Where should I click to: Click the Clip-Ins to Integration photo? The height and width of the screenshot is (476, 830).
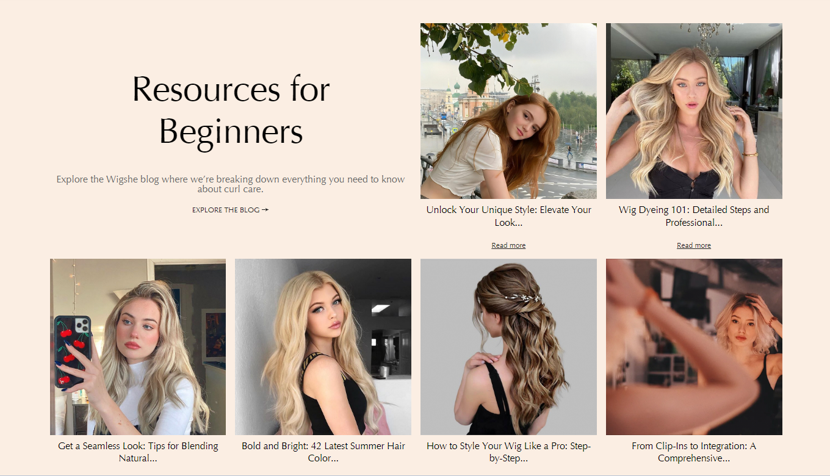point(694,347)
